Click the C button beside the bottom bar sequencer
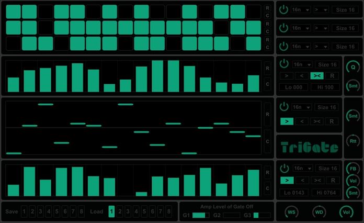The height and width of the screenshot is (223, 364). 267,188
